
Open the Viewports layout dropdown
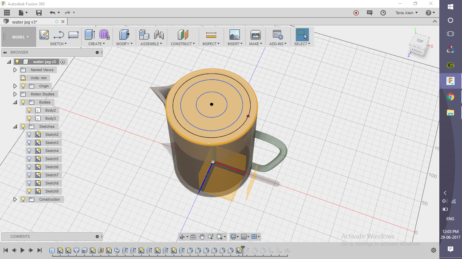click(256, 237)
